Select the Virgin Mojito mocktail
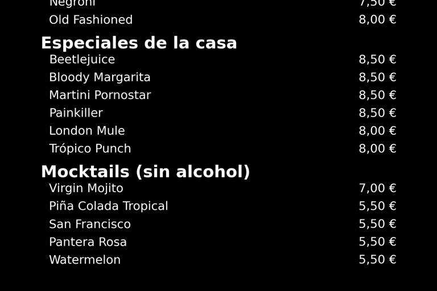 pyautogui.click(x=86, y=189)
